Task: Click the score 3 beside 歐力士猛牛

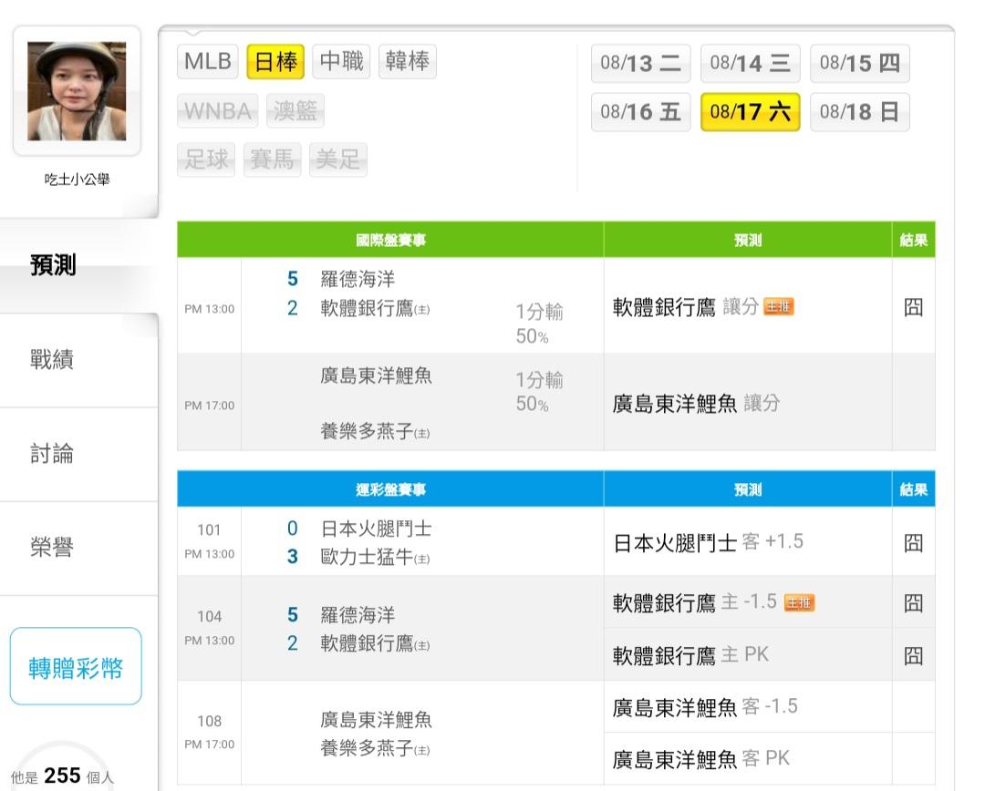Action: 292,556
